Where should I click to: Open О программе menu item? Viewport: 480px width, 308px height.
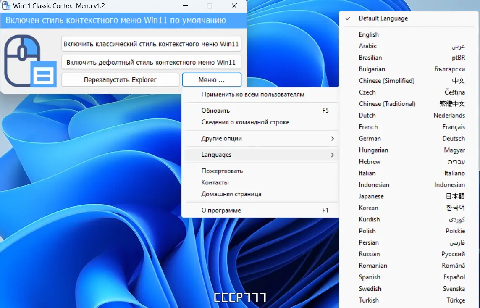[262, 211]
